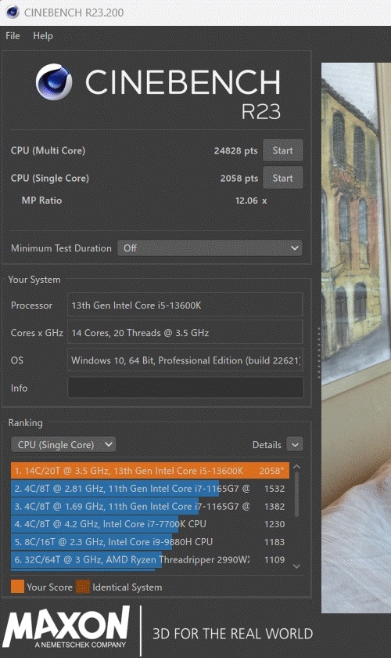The image size is (391, 658).
Task: Select ranking row 4 Core i7-7700K
Action: click(x=150, y=524)
